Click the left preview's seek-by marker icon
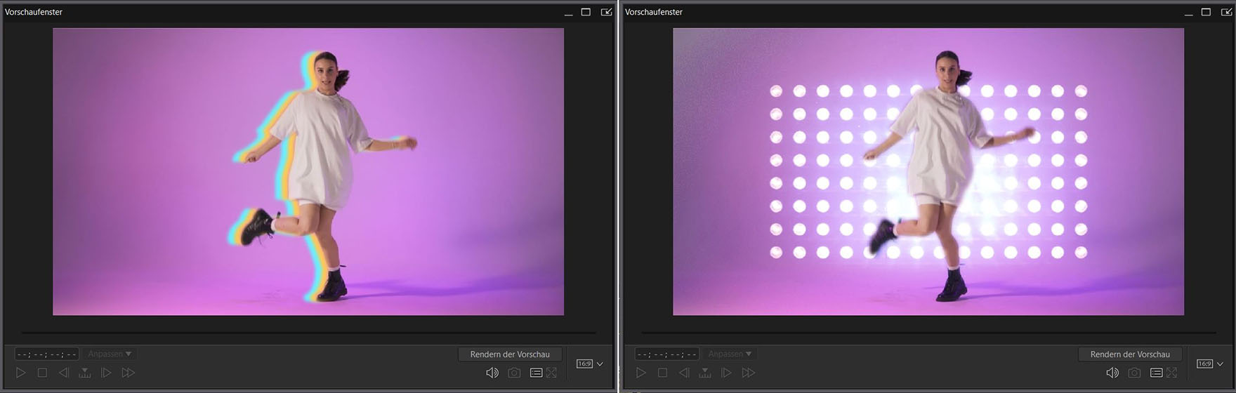This screenshot has width=1236, height=393. click(x=85, y=373)
